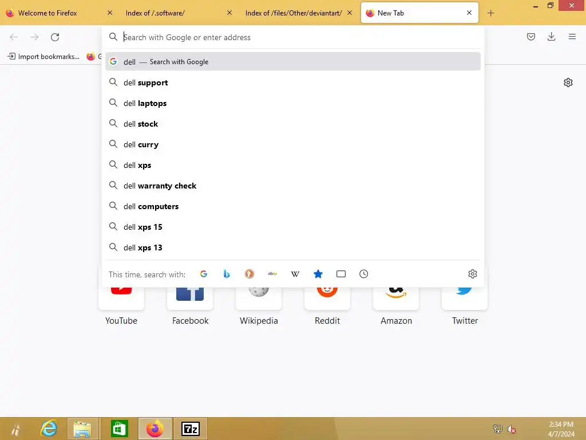Select 'dell curry' suggestion
Screen dimensions: 586x440
click(293, 144)
